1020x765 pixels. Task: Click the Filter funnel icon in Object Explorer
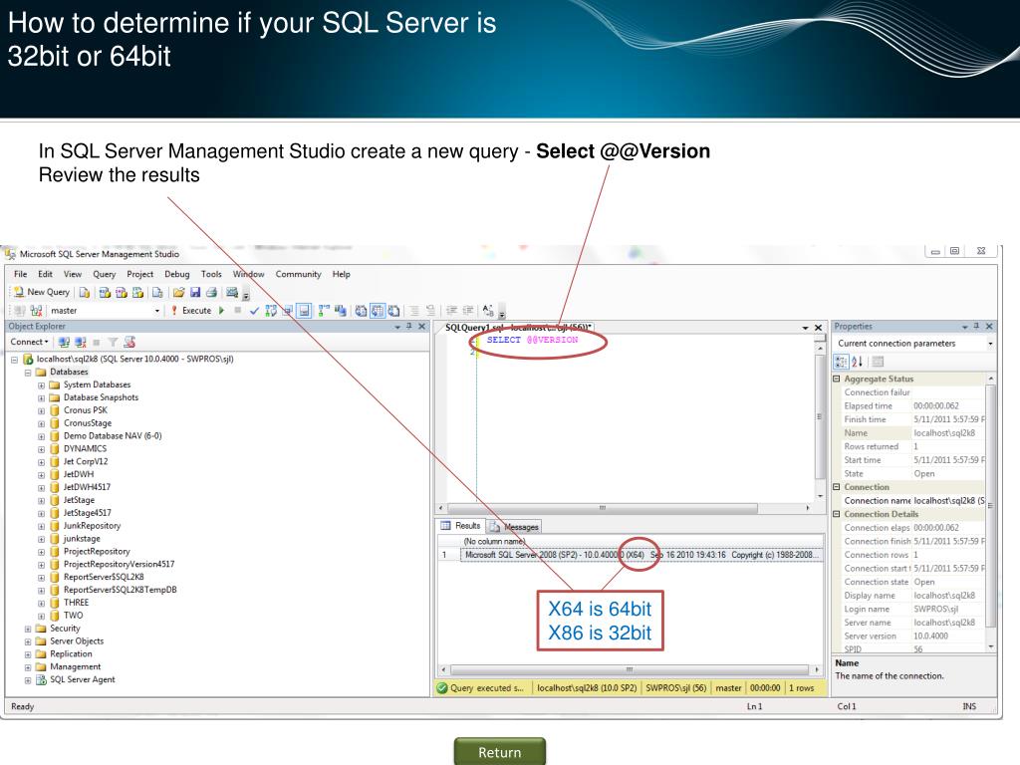tap(113, 343)
